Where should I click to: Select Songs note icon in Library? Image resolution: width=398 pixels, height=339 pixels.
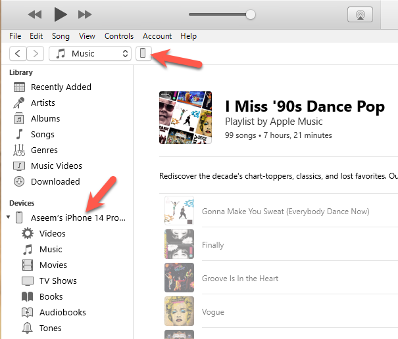point(19,135)
